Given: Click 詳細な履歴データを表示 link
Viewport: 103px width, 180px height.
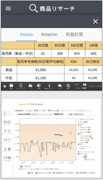Looking at the screenshot, I should [86, 173].
